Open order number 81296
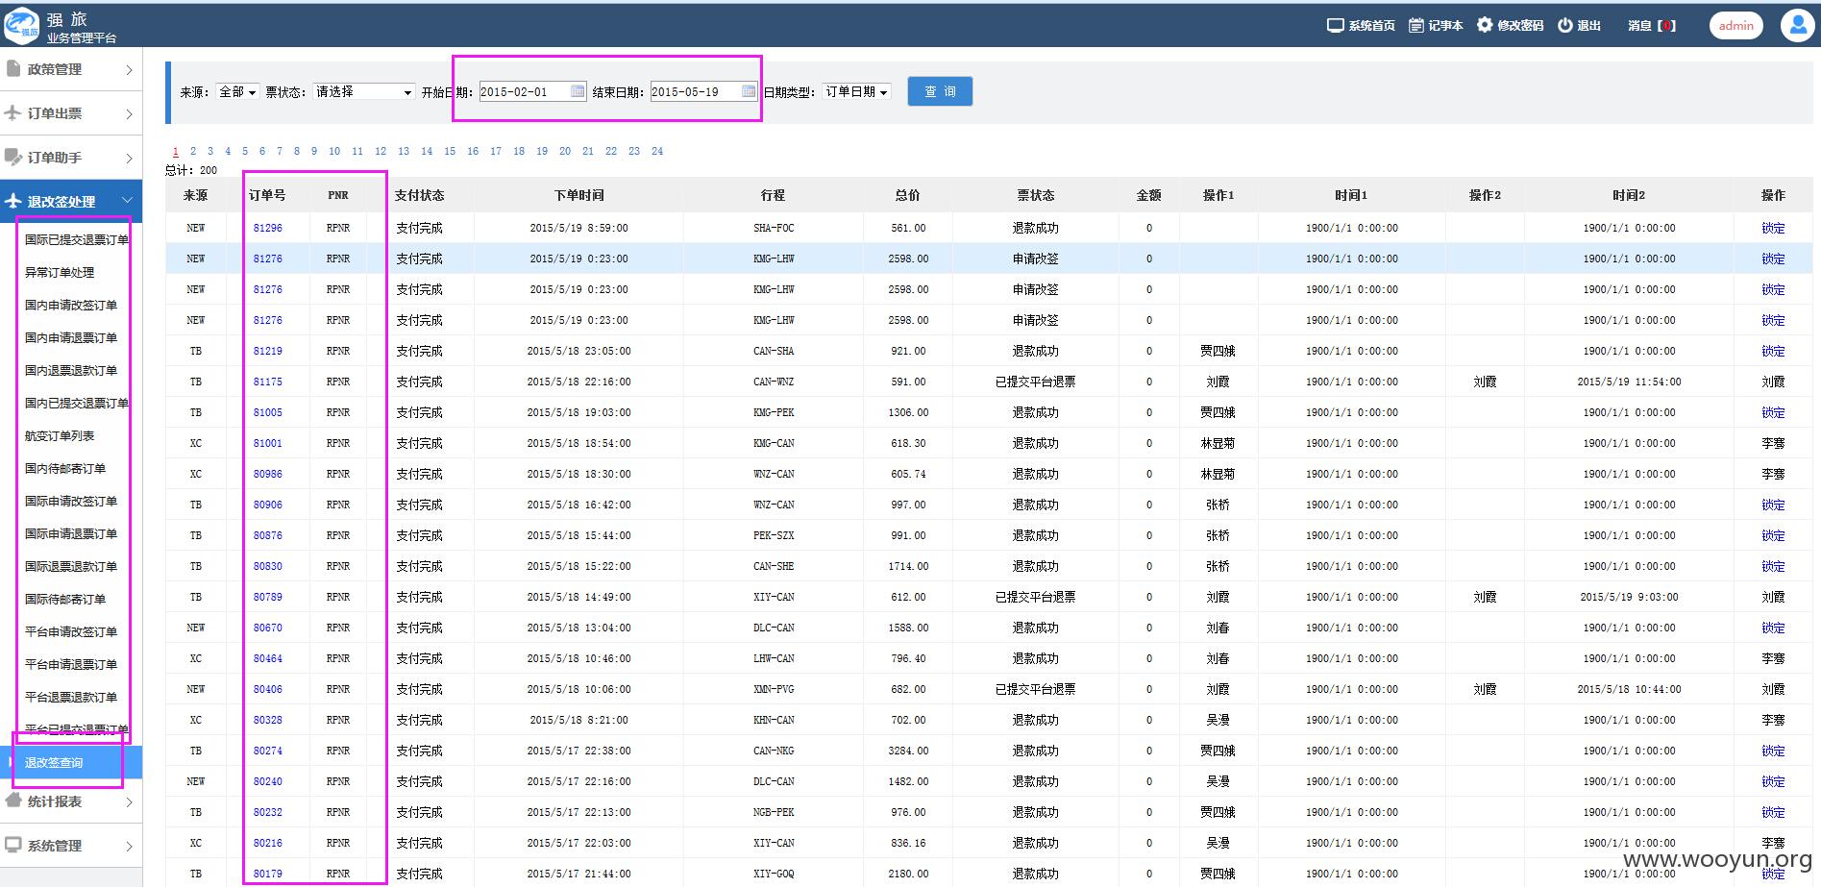 pyautogui.click(x=268, y=228)
